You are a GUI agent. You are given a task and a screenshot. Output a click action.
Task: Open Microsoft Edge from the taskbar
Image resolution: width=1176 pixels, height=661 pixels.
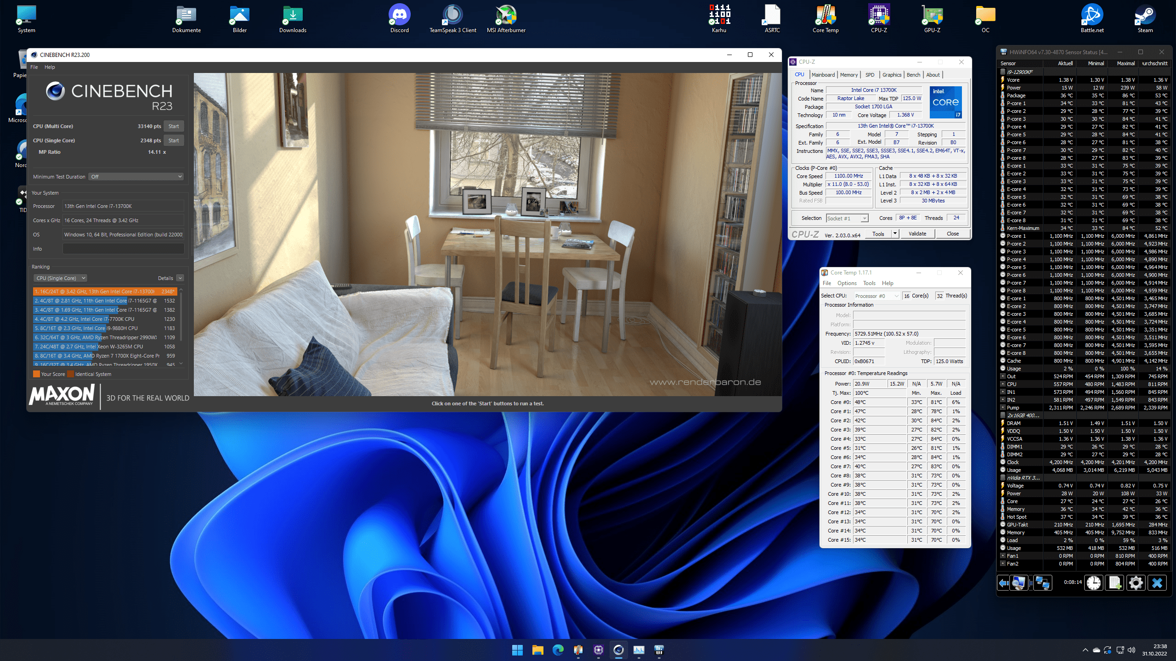[x=558, y=650]
